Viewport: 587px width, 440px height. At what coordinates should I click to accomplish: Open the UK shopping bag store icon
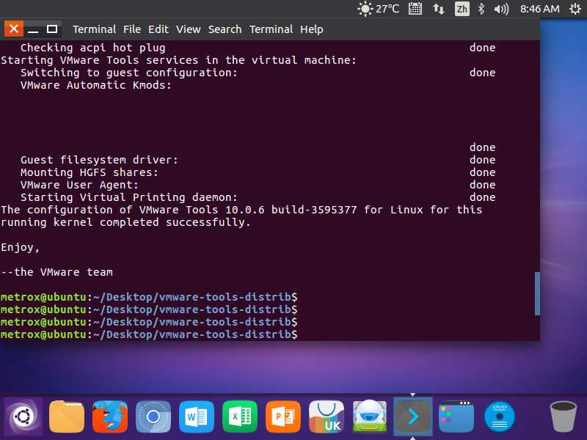pyautogui.click(x=327, y=417)
